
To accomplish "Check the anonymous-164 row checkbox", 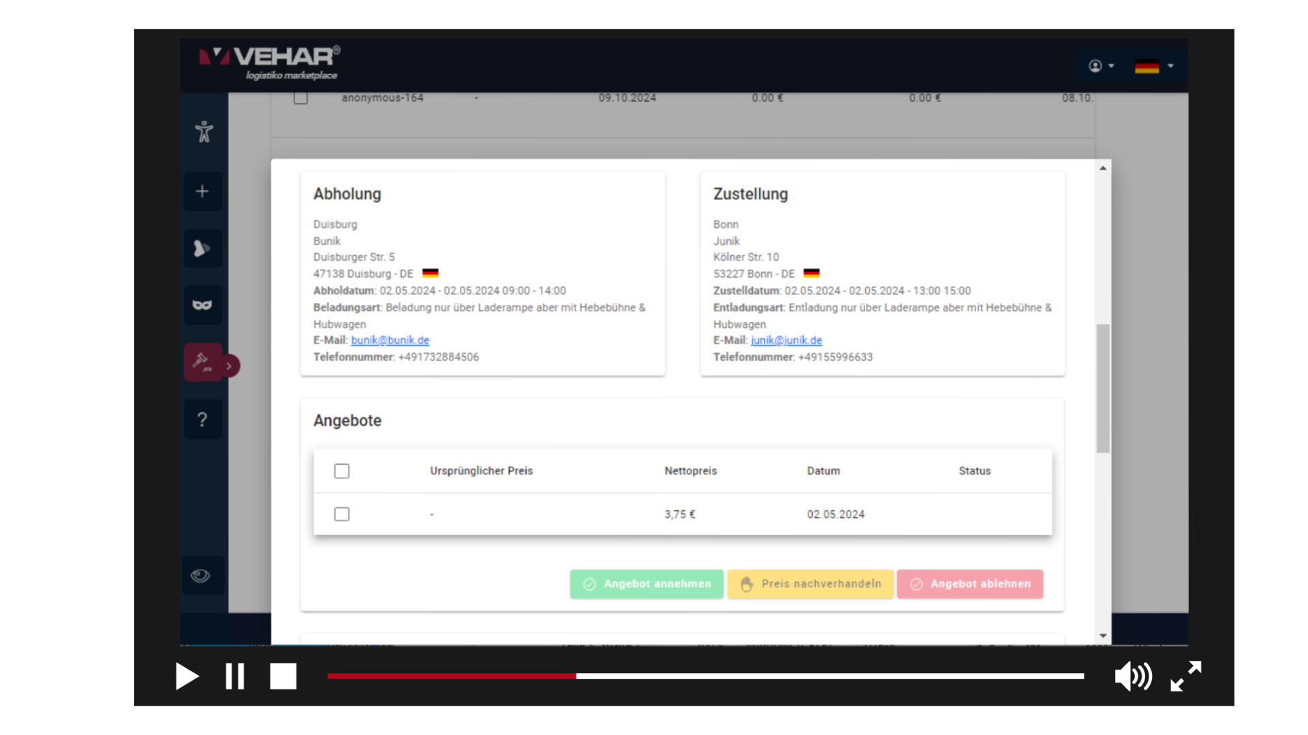I will pos(301,98).
